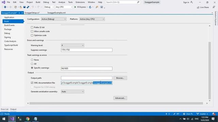Show hidden system tray icons

point(180,119)
